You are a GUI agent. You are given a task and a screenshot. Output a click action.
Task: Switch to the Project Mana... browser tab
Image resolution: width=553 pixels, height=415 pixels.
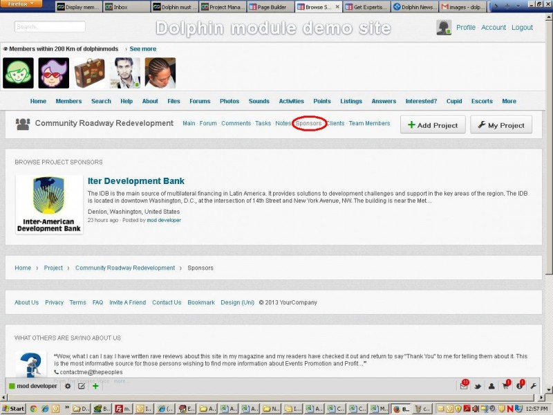223,7
